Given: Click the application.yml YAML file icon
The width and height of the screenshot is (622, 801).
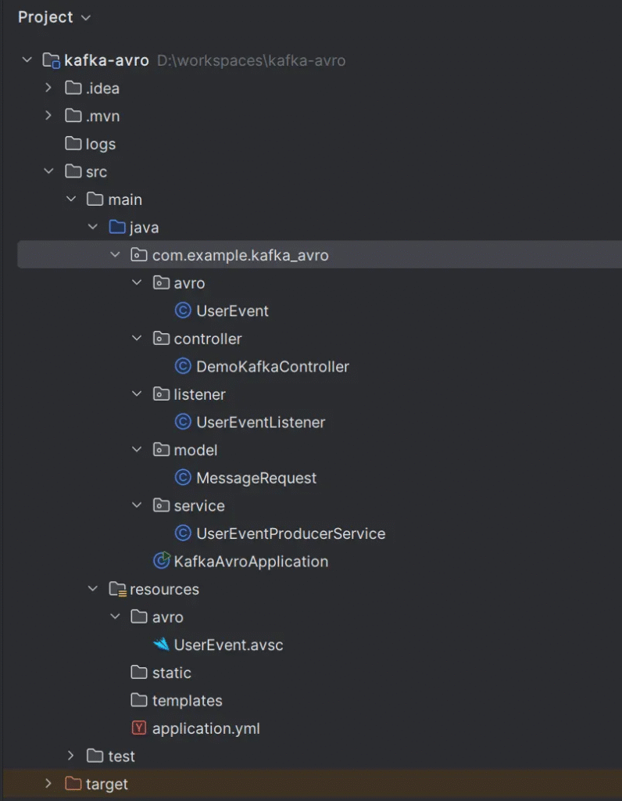Looking at the screenshot, I should 139,728.
